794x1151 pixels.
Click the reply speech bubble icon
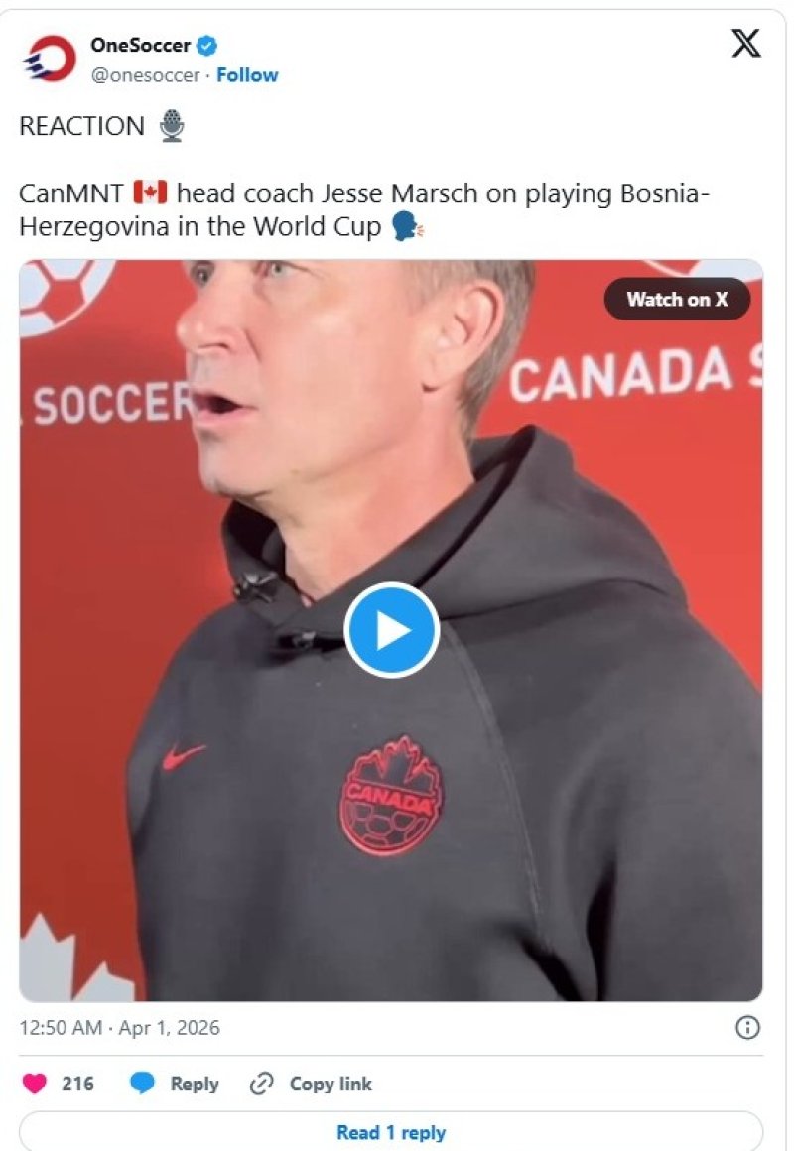(x=143, y=1084)
